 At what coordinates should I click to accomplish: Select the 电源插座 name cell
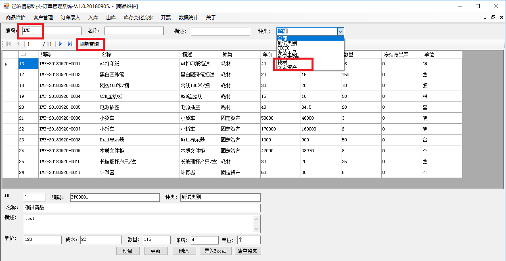click(139, 107)
